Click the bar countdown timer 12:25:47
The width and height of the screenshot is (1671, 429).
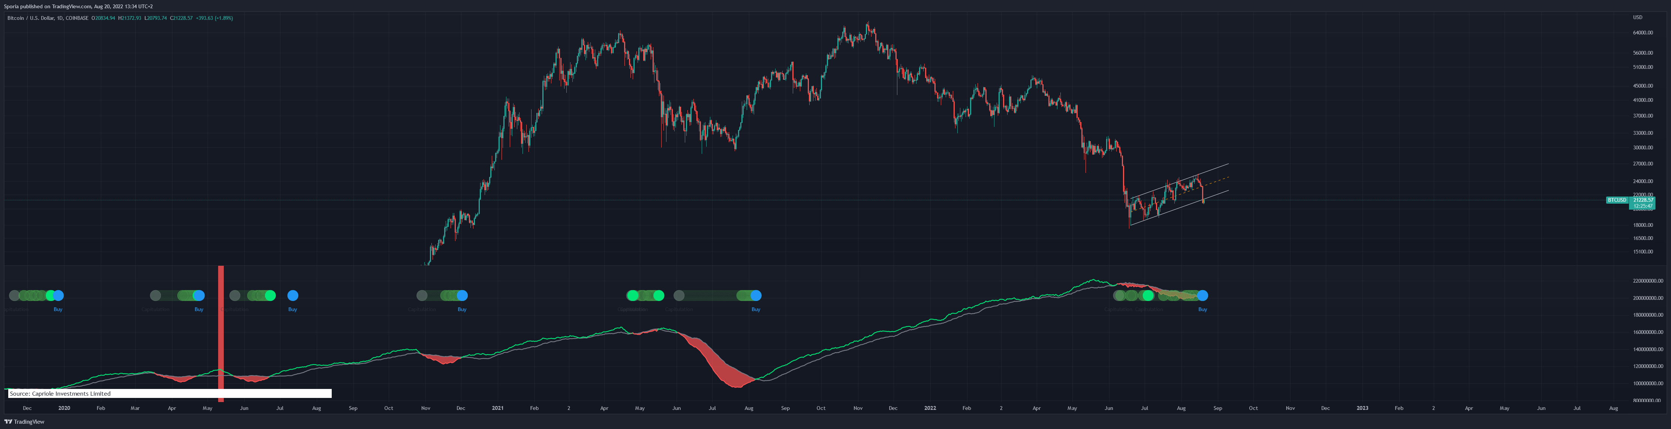(x=1643, y=206)
